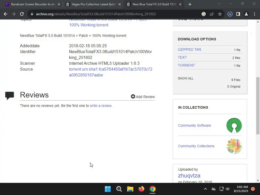
Task: Open the Community Collections link
Action: (196, 146)
